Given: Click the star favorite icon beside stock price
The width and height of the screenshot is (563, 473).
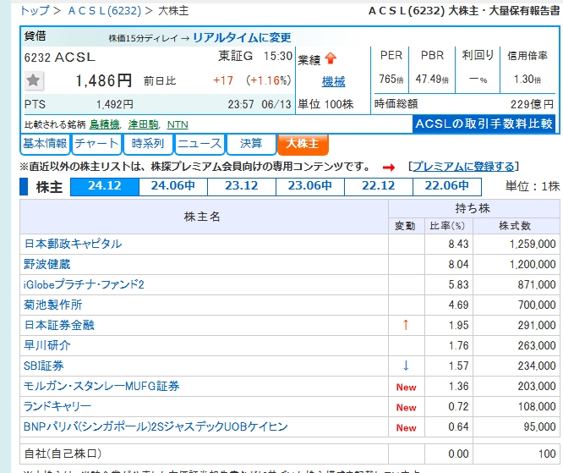Looking at the screenshot, I should (x=34, y=80).
